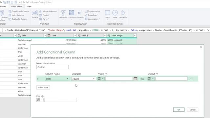This screenshot has width=210, height=118.
Task: Select the Captain marvel cell in first row
Action: point(32,40)
